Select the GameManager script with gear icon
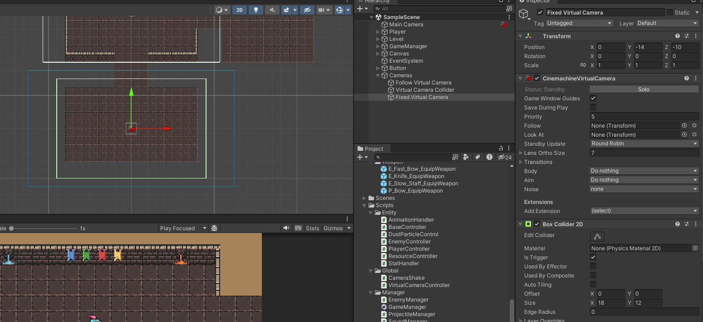Screen dimensions: 703x322 coord(408,307)
